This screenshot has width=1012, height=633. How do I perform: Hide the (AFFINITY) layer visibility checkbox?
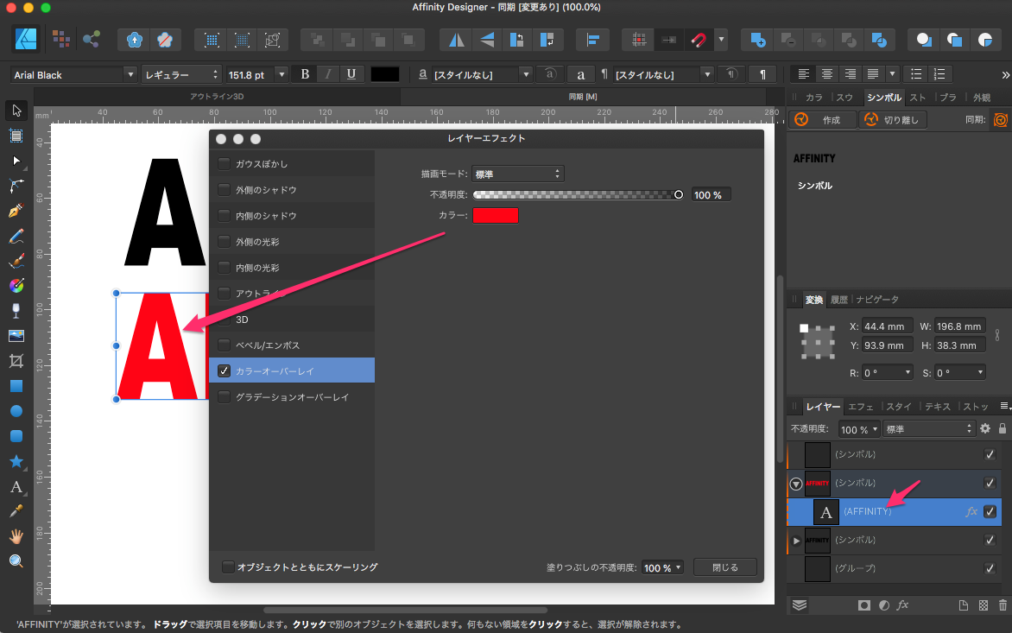(x=990, y=512)
